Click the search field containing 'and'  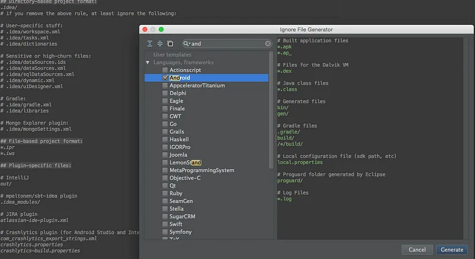(227, 44)
